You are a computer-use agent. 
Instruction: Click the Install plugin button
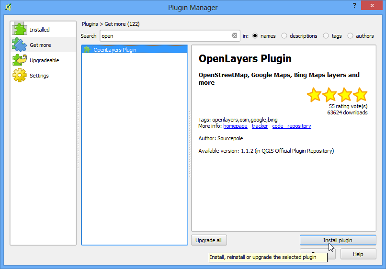pyautogui.click(x=338, y=240)
